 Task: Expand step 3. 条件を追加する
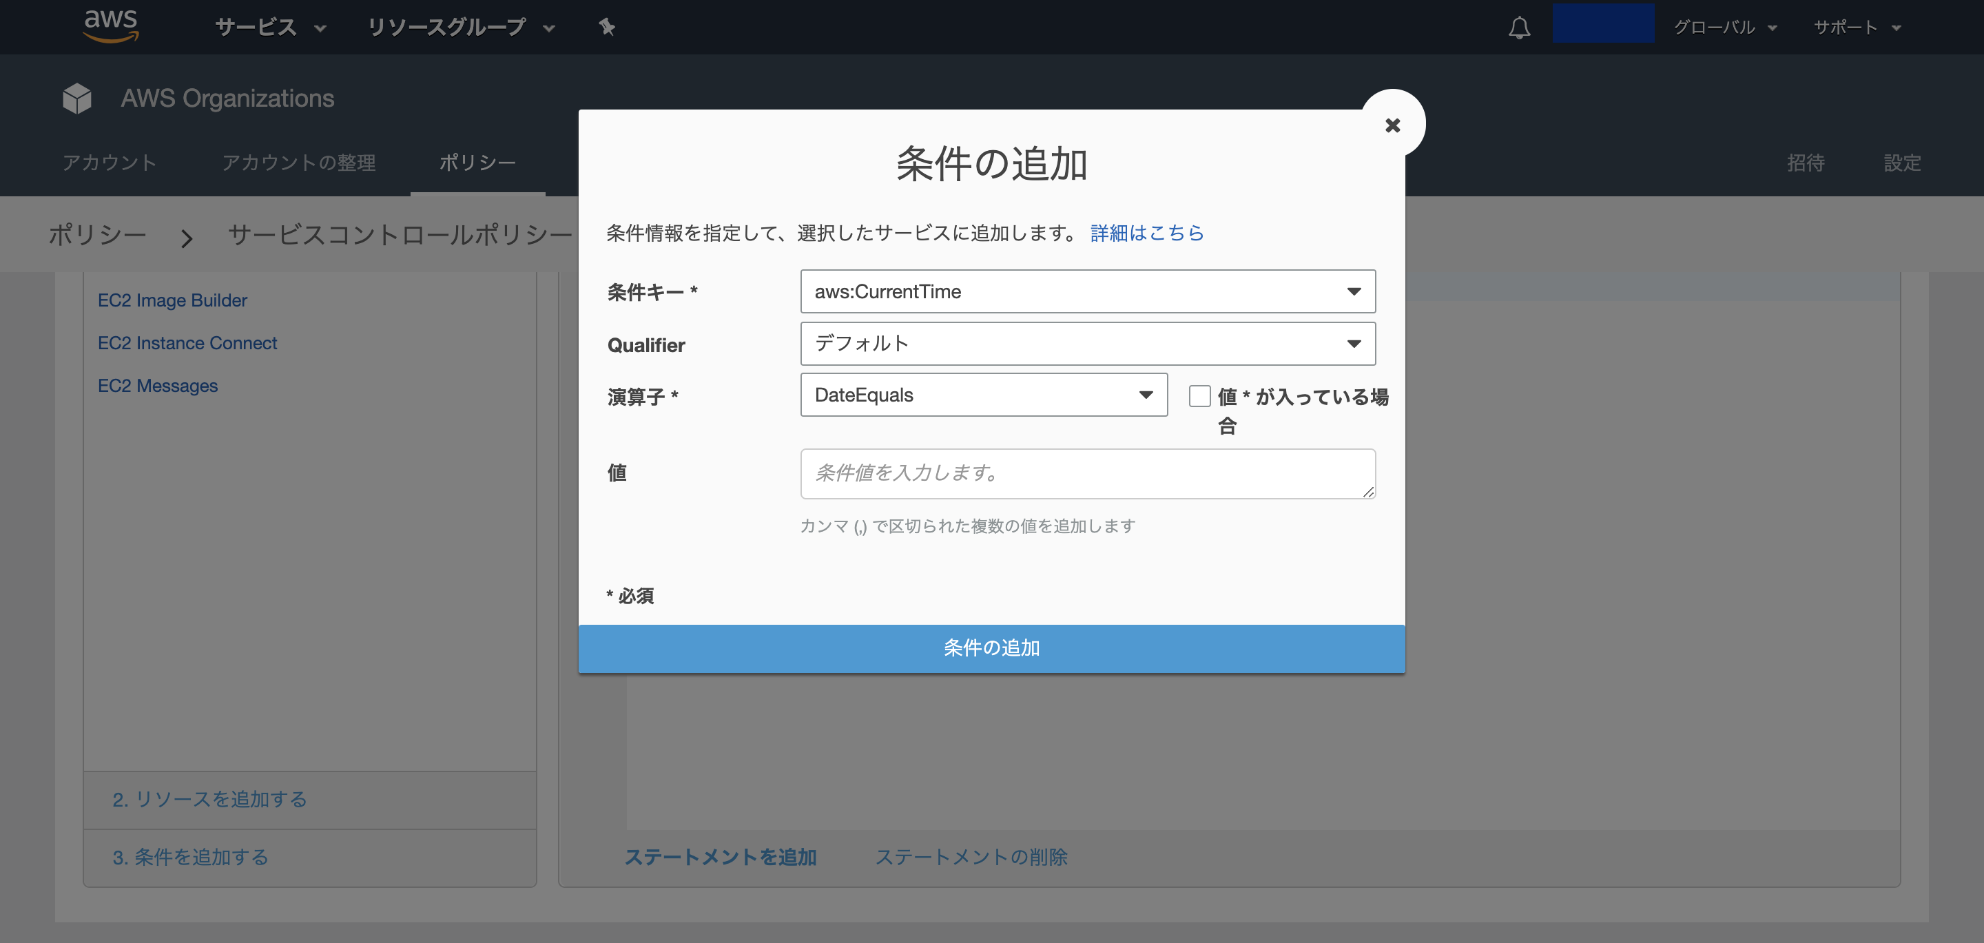[309, 858]
